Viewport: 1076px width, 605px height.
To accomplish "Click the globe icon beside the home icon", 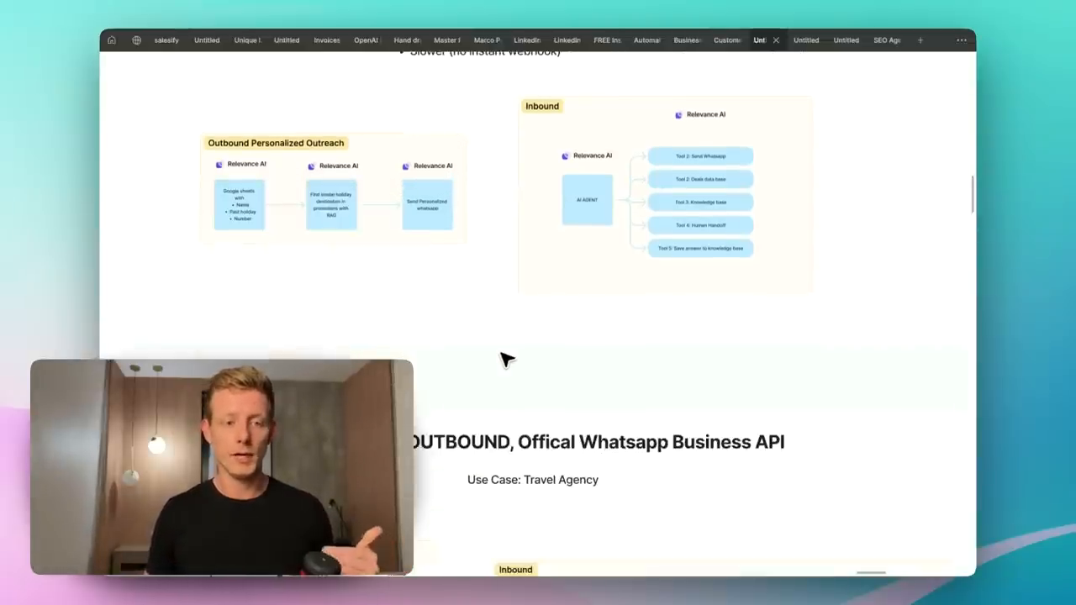I will click(136, 39).
